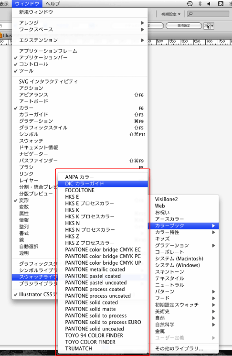Click the Bluetooth icon in menu bar

point(200,4)
